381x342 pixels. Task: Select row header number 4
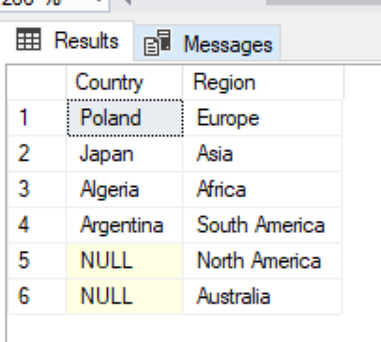click(x=37, y=225)
